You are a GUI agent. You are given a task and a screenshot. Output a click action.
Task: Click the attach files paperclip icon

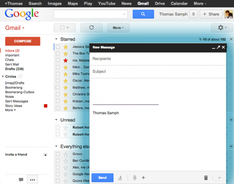[134, 178]
